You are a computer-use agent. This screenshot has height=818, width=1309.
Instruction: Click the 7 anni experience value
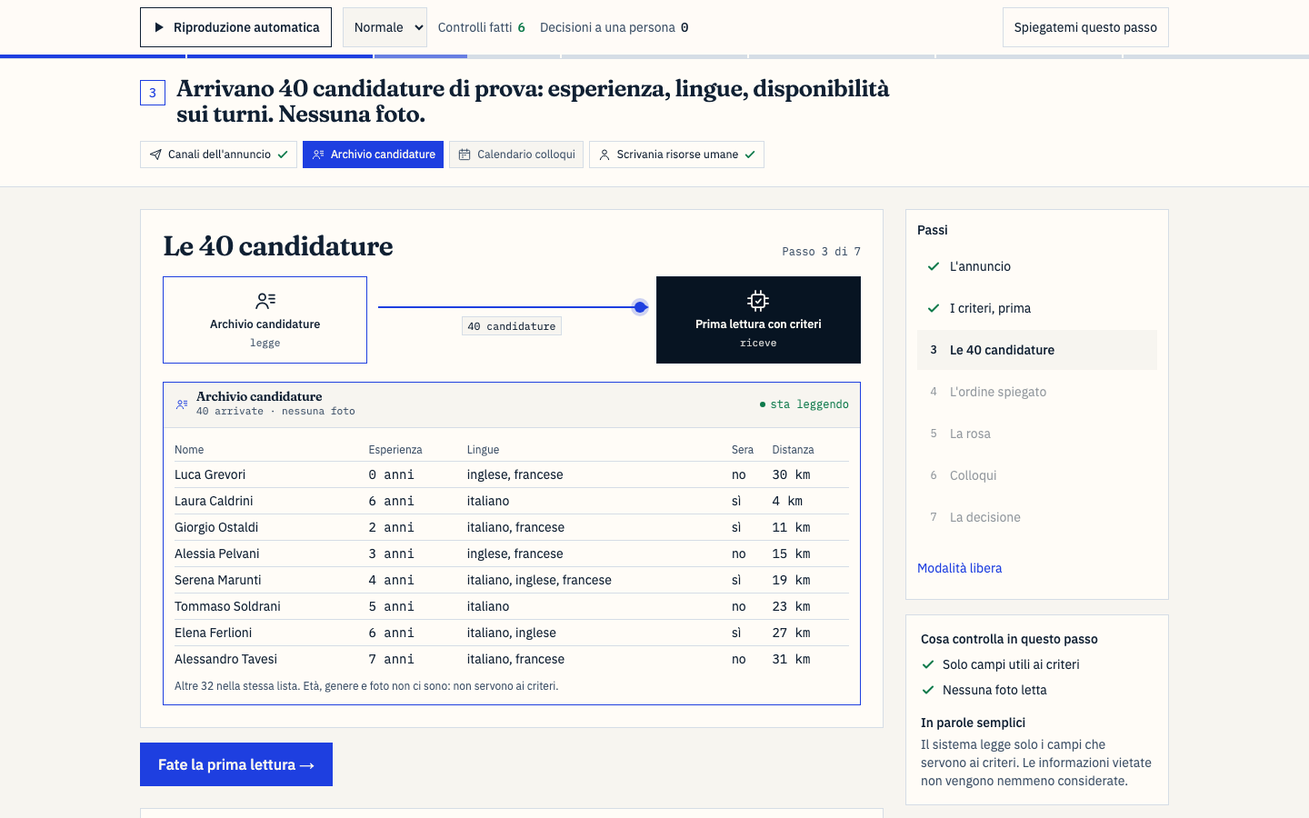[x=391, y=659]
